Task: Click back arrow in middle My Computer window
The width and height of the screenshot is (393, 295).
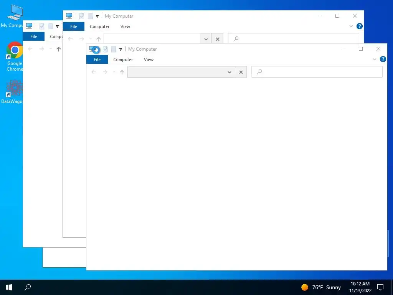Action: pyautogui.click(x=71, y=39)
